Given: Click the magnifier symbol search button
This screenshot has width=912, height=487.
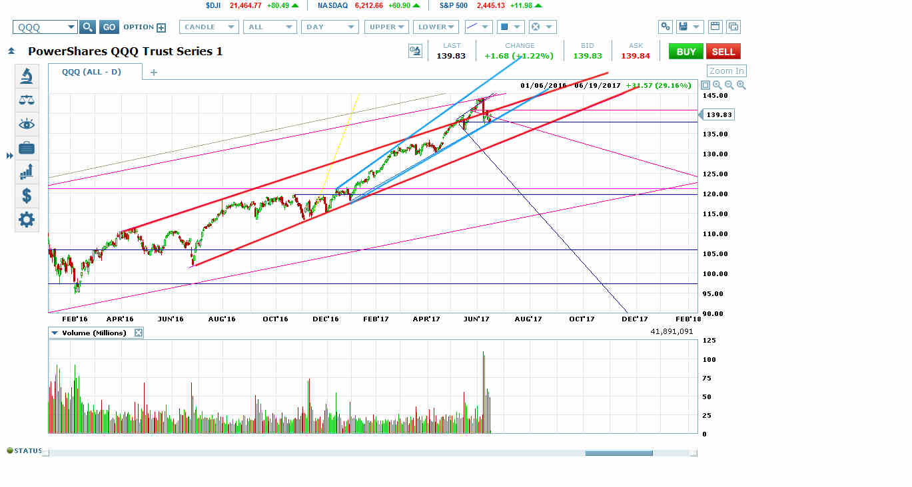Looking at the screenshot, I should [87, 27].
